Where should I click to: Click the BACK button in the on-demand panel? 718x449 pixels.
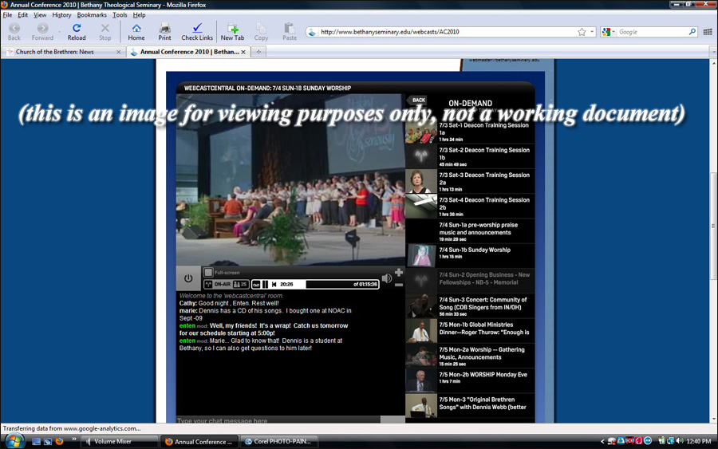417,100
